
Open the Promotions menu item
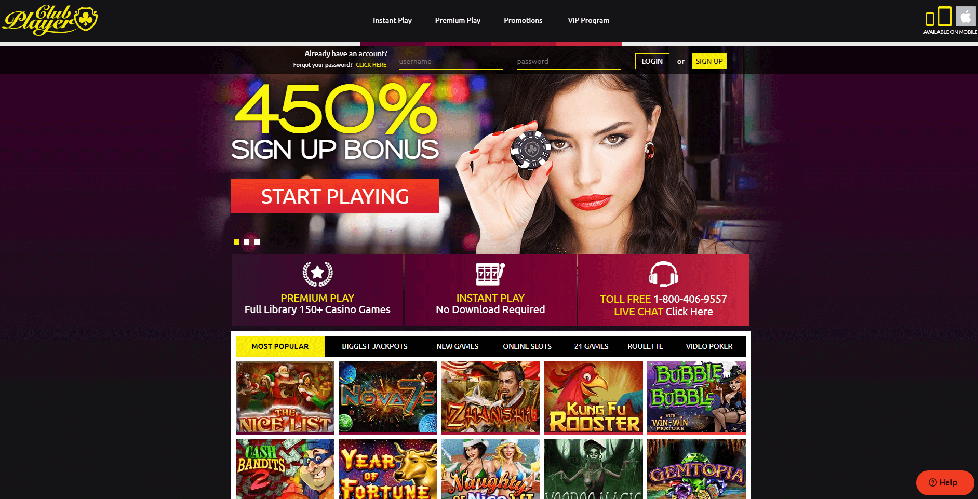523,20
